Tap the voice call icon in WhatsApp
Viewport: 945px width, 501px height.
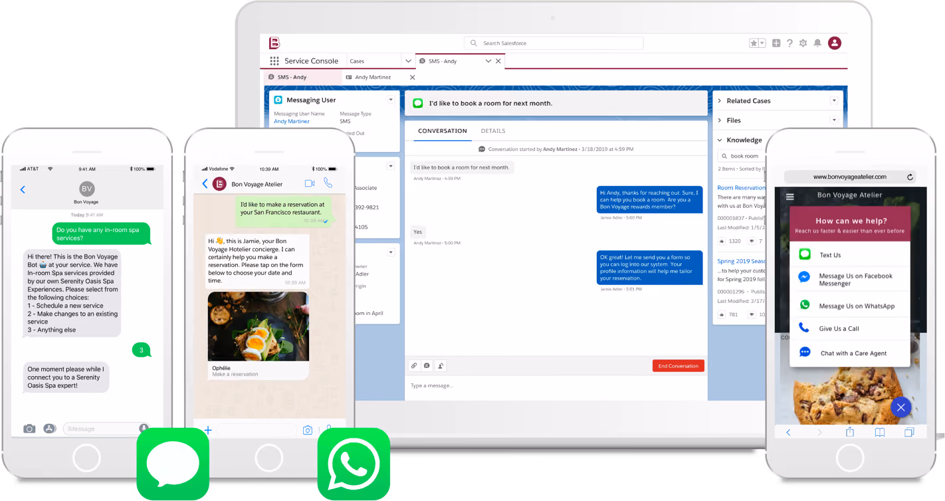tap(328, 183)
